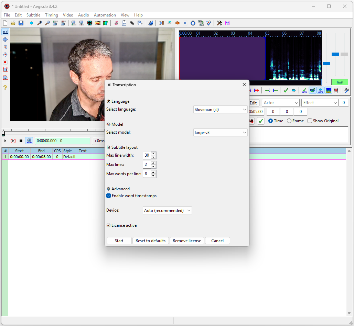The height and width of the screenshot is (326, 354).
Task: Toggle video auto-scroll AUTO button
Action: click(29, 141)
